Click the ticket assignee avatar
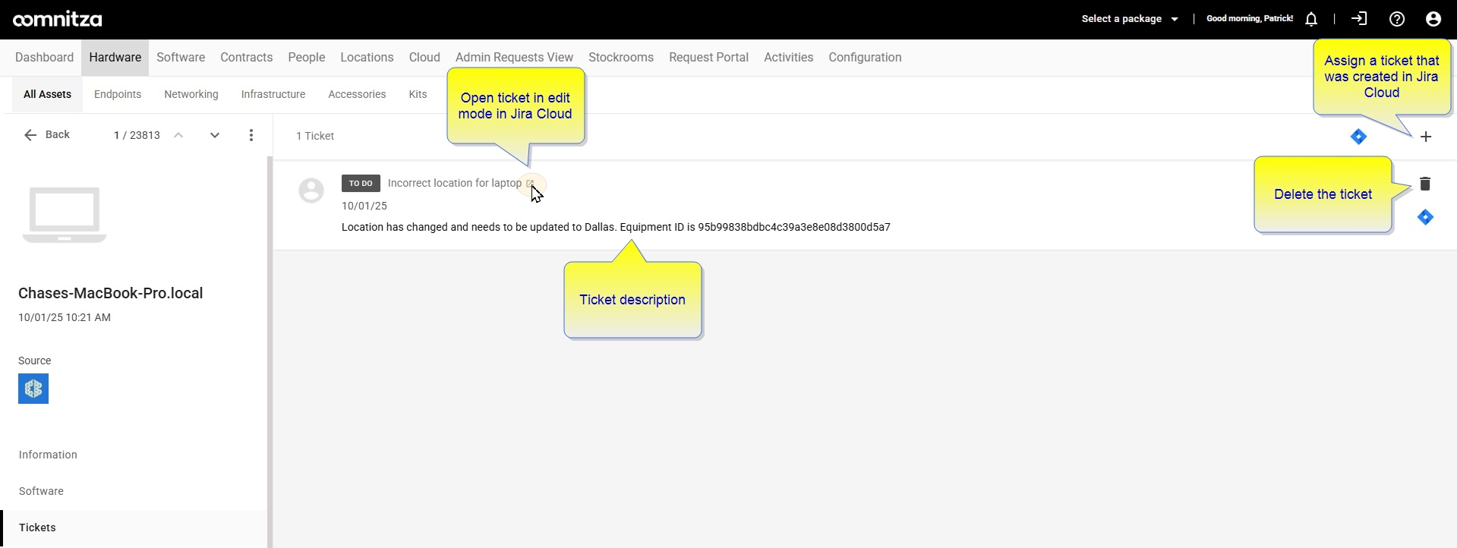 pyautogui.click(x=311, y=191)
